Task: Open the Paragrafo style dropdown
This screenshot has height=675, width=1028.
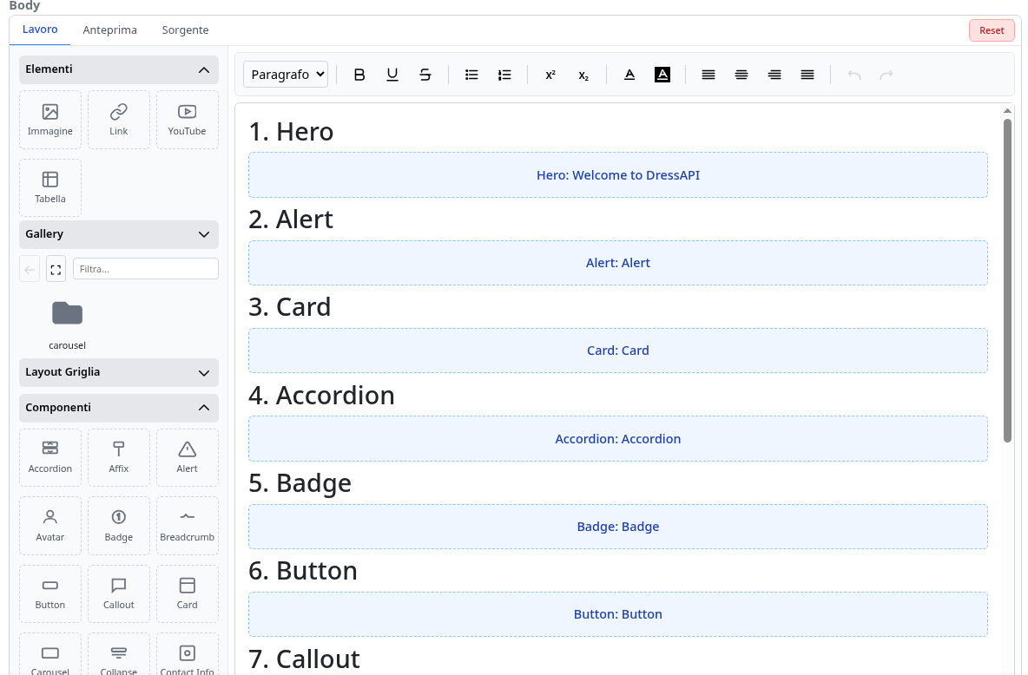Action: click(x=286, y=74)
